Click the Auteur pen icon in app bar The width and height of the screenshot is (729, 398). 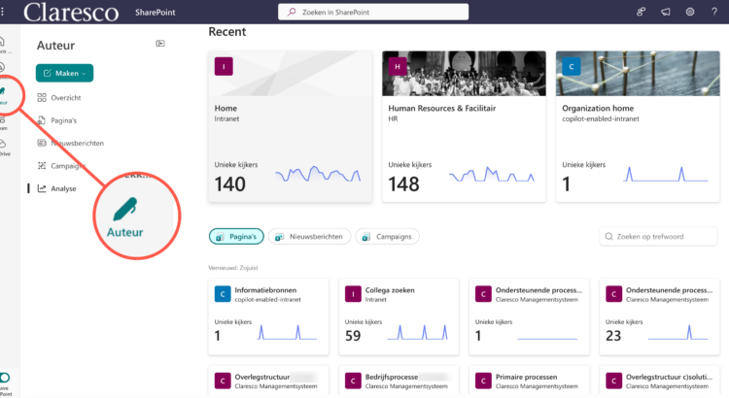pos(4,91)
